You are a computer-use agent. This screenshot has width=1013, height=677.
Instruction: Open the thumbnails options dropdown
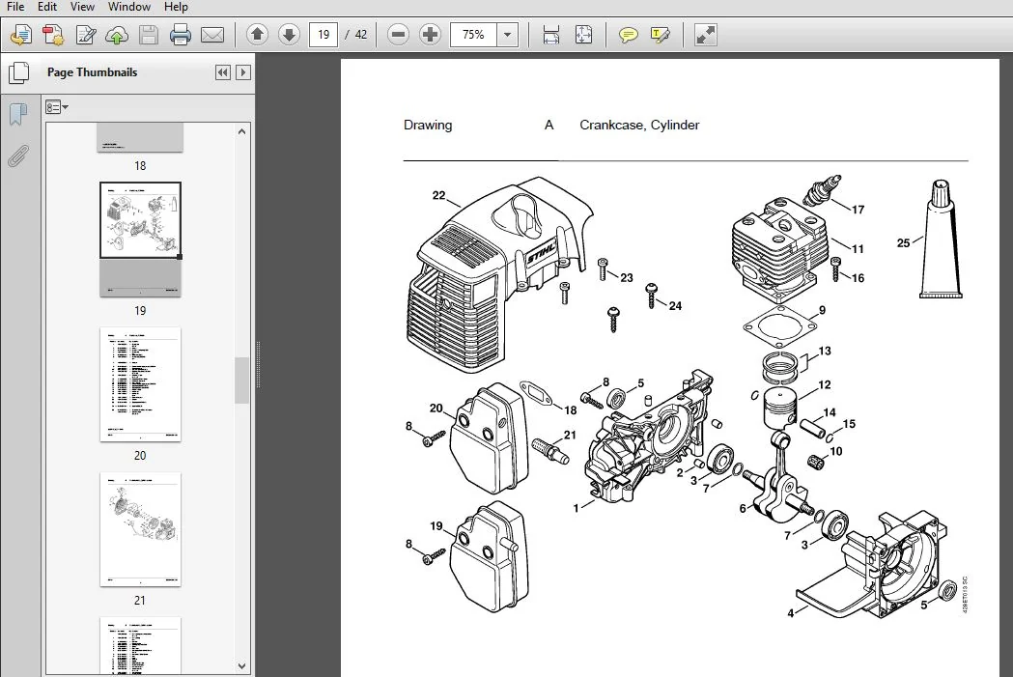click(x=57, y=107)
